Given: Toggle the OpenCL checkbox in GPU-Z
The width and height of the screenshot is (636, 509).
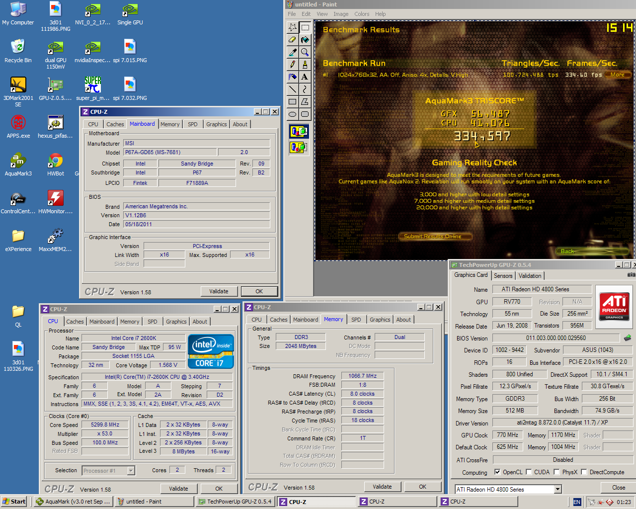Looking at the screenshot, I should point(497,472).
